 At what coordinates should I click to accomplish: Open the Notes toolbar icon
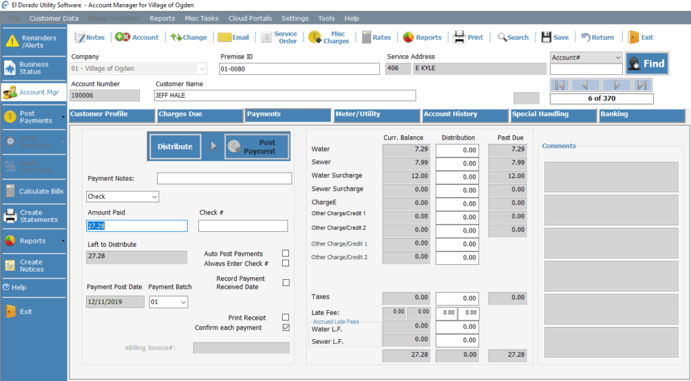pos(80,38)
